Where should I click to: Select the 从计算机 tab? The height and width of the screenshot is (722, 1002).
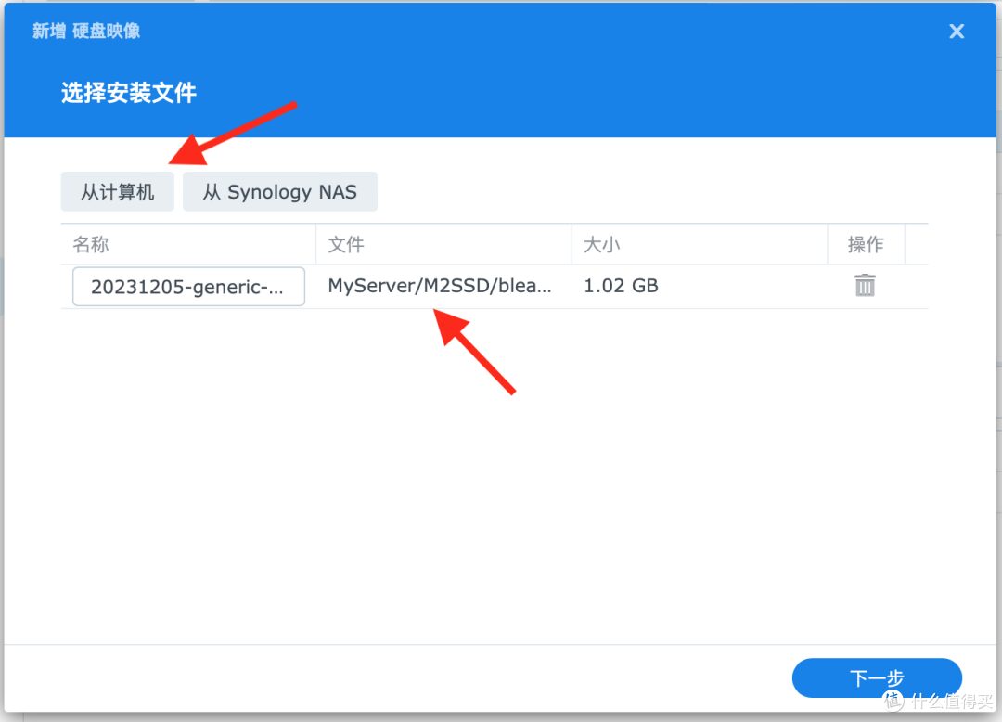pyautogui.click(x=117, y=191)
